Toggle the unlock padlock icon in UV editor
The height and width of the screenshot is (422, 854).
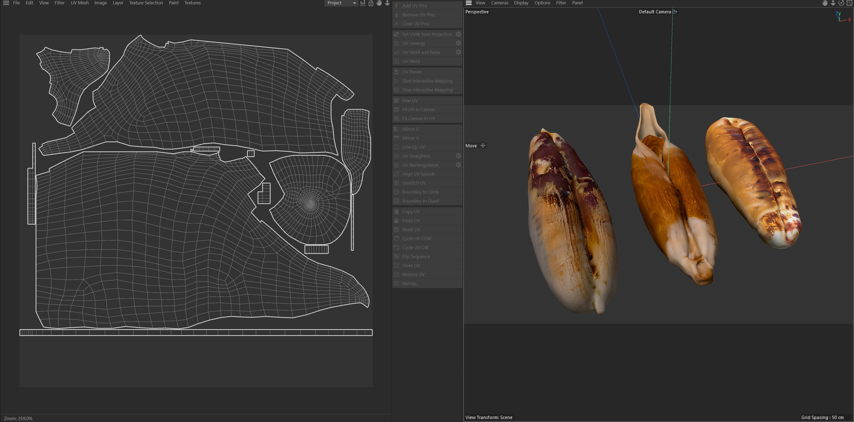pyautogui.click(x=371, y=3)
